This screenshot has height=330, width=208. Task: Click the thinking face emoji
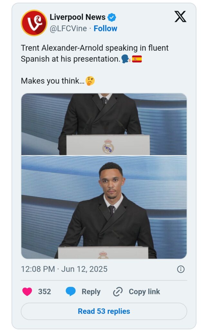[x=90, y=81]
